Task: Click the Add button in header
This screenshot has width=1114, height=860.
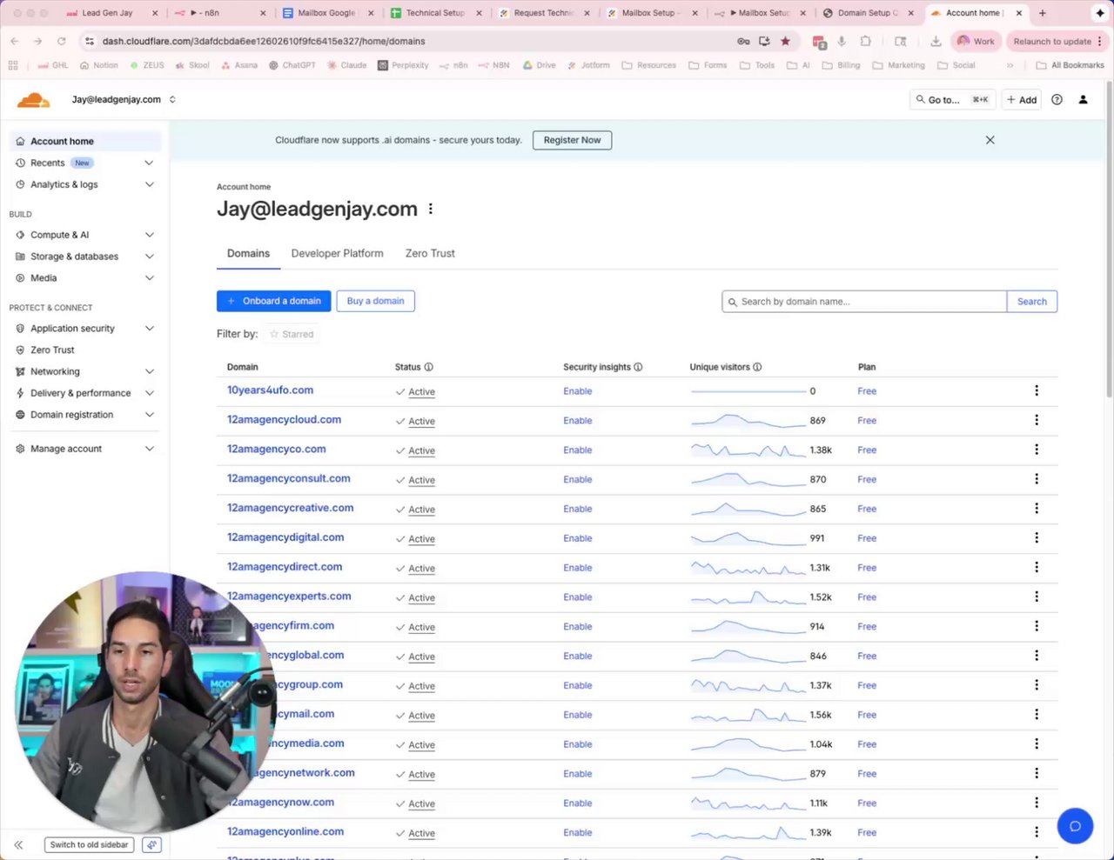Action: (x=1022, y=100)
